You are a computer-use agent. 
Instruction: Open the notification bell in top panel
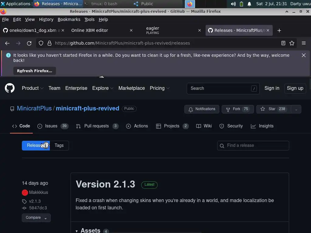249,4
